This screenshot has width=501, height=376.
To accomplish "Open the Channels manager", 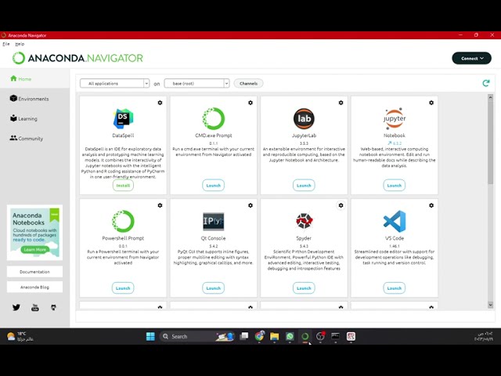I will tap(249, 84).
